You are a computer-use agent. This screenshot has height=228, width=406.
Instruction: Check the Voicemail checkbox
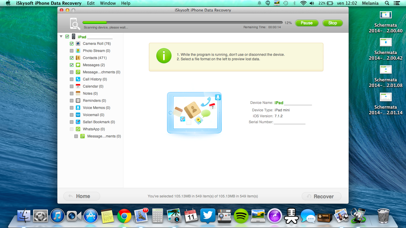click(x=72, y=115)
